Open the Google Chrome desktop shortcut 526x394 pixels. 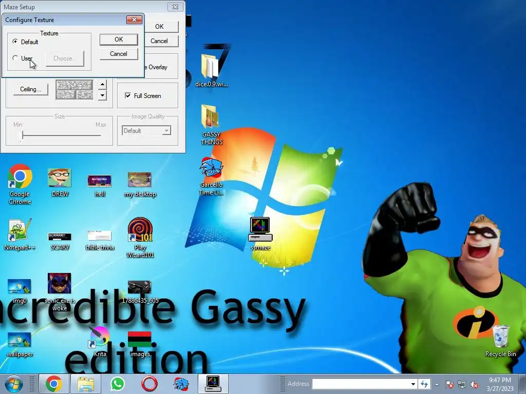[x=20, y=184]
